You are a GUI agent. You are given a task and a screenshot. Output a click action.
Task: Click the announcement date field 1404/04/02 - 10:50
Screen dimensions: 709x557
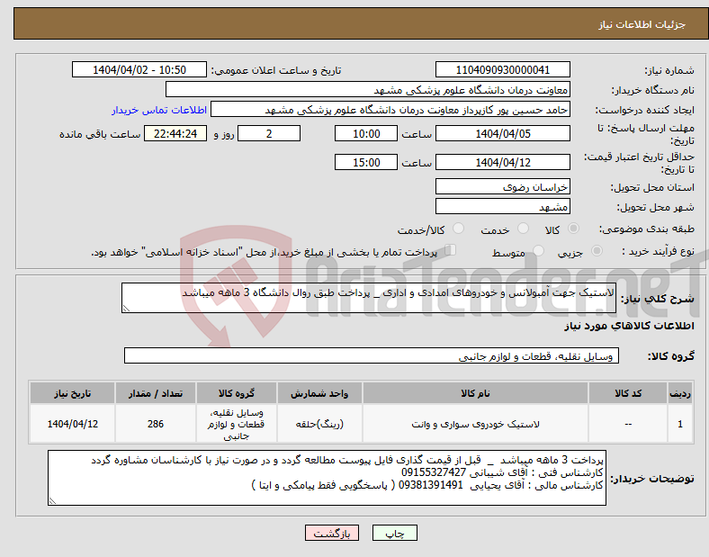coord(139,69)
